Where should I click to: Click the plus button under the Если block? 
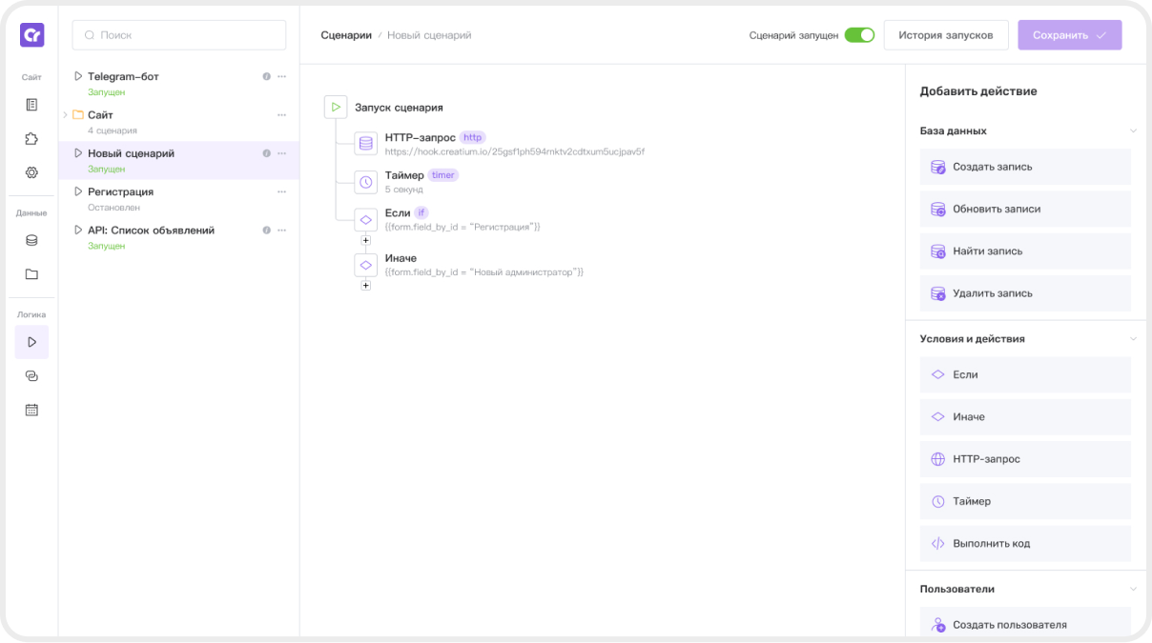[x=365, y=241]
